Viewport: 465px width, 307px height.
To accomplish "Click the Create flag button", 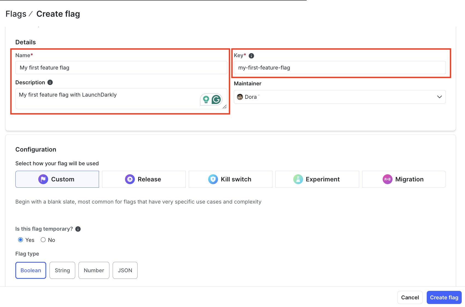I will coord(444,297).
